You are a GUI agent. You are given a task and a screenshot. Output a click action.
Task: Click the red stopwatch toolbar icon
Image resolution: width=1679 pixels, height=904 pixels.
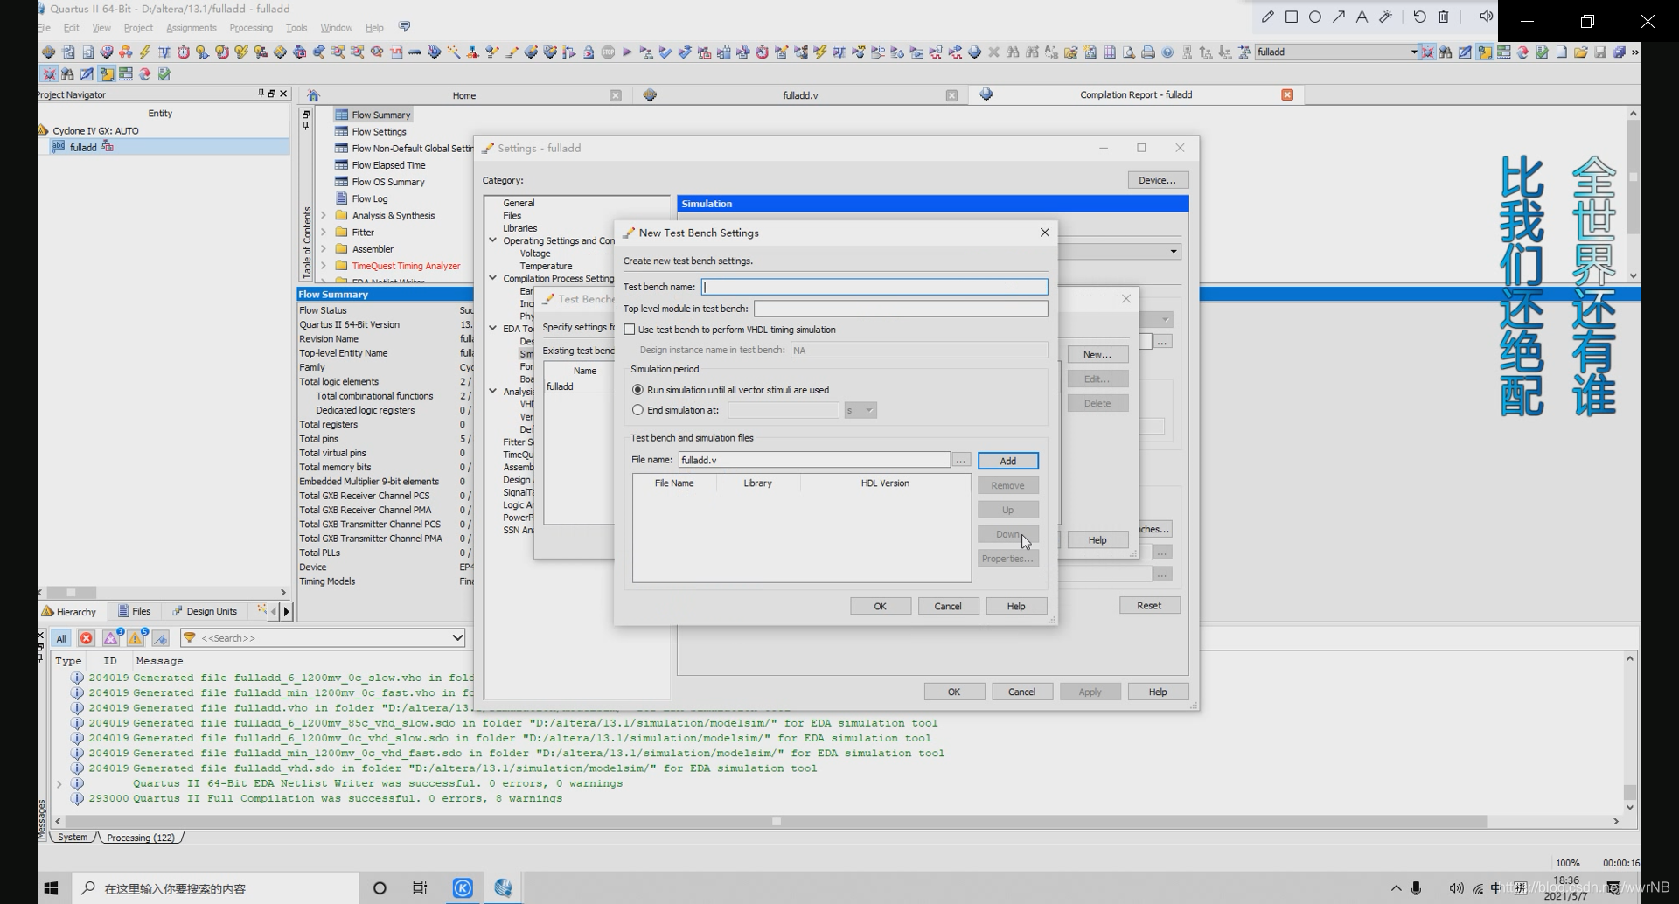(x=184, y=52)
